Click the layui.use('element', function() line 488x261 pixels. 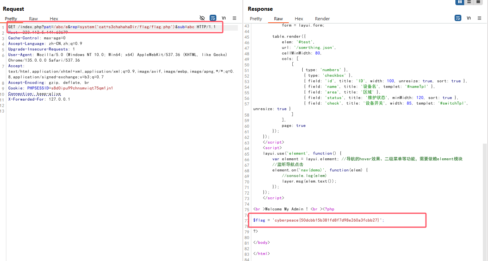click(302, 153)
